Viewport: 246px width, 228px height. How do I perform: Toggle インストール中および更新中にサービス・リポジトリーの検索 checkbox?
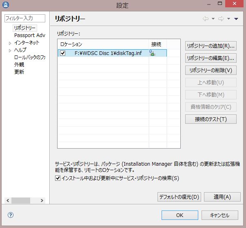pyautogui.click(x=58, y=178)
